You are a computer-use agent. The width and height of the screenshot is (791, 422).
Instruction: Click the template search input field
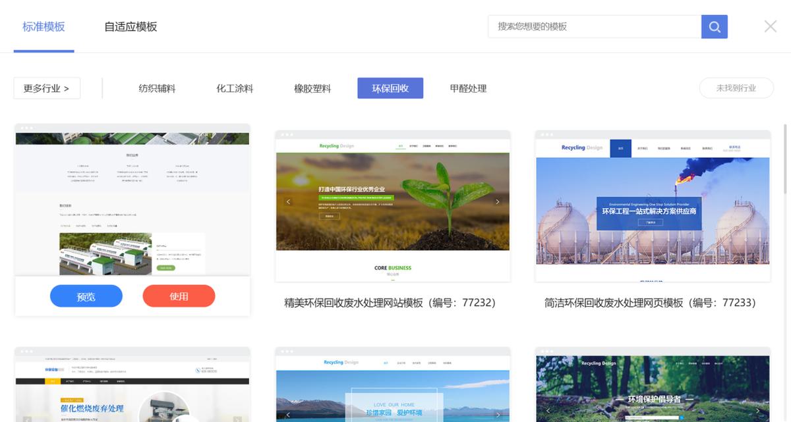(x=593, y=26)
